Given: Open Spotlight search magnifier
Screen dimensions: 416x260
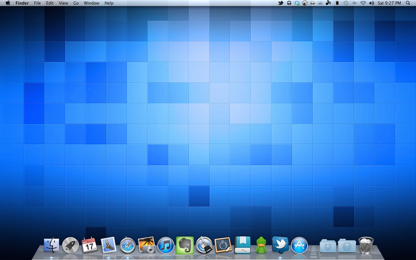Looking at the screenshot, I should click(408, 3).
